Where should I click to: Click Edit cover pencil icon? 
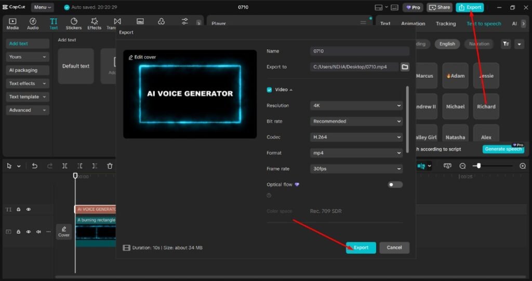click(x=130, y=57)
